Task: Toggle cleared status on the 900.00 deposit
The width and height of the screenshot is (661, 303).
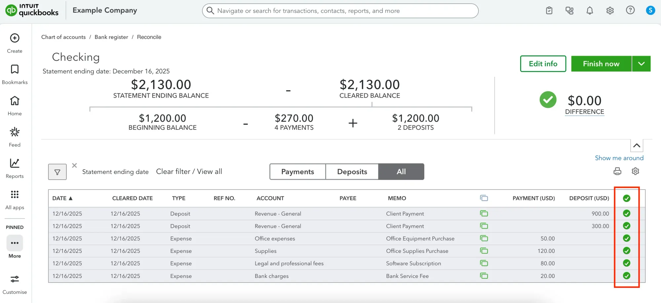Action: [627, 213]
